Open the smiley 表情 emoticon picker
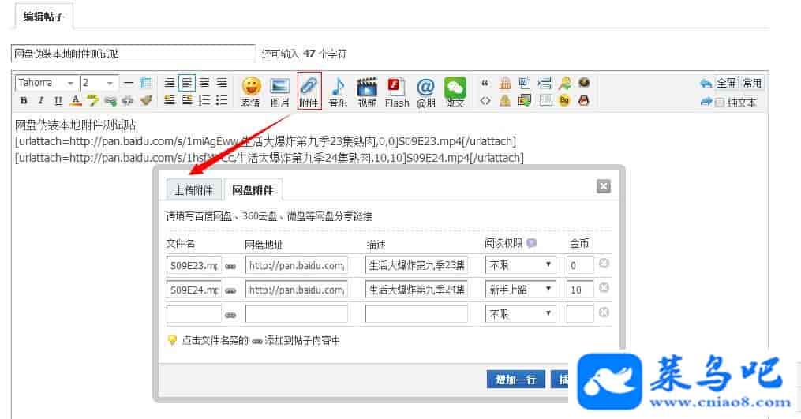Image resolution: width=801 pixels, height=419 pixels. tap(251, 92)
